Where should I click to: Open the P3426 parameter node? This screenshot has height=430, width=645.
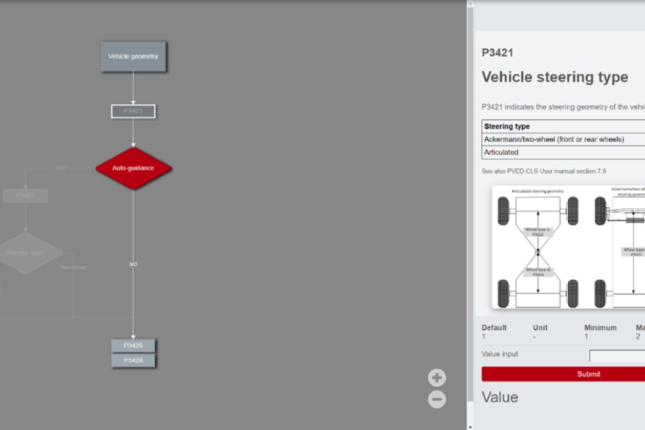pyautogui.click(x=133, y=346)
